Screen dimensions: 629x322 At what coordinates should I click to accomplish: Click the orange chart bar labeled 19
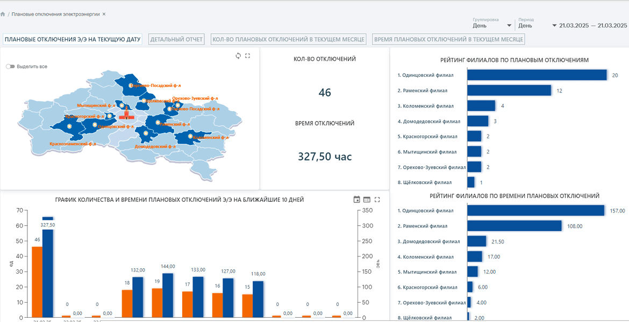coord(157,303)
